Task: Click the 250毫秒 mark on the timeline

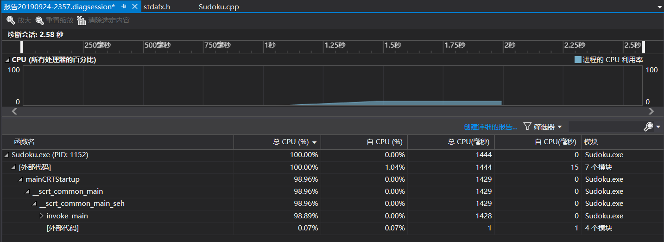Action: (98, 45)
